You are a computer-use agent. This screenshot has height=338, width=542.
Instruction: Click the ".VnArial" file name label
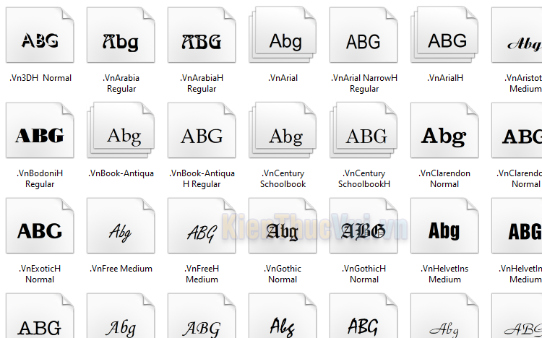(283, 78)
